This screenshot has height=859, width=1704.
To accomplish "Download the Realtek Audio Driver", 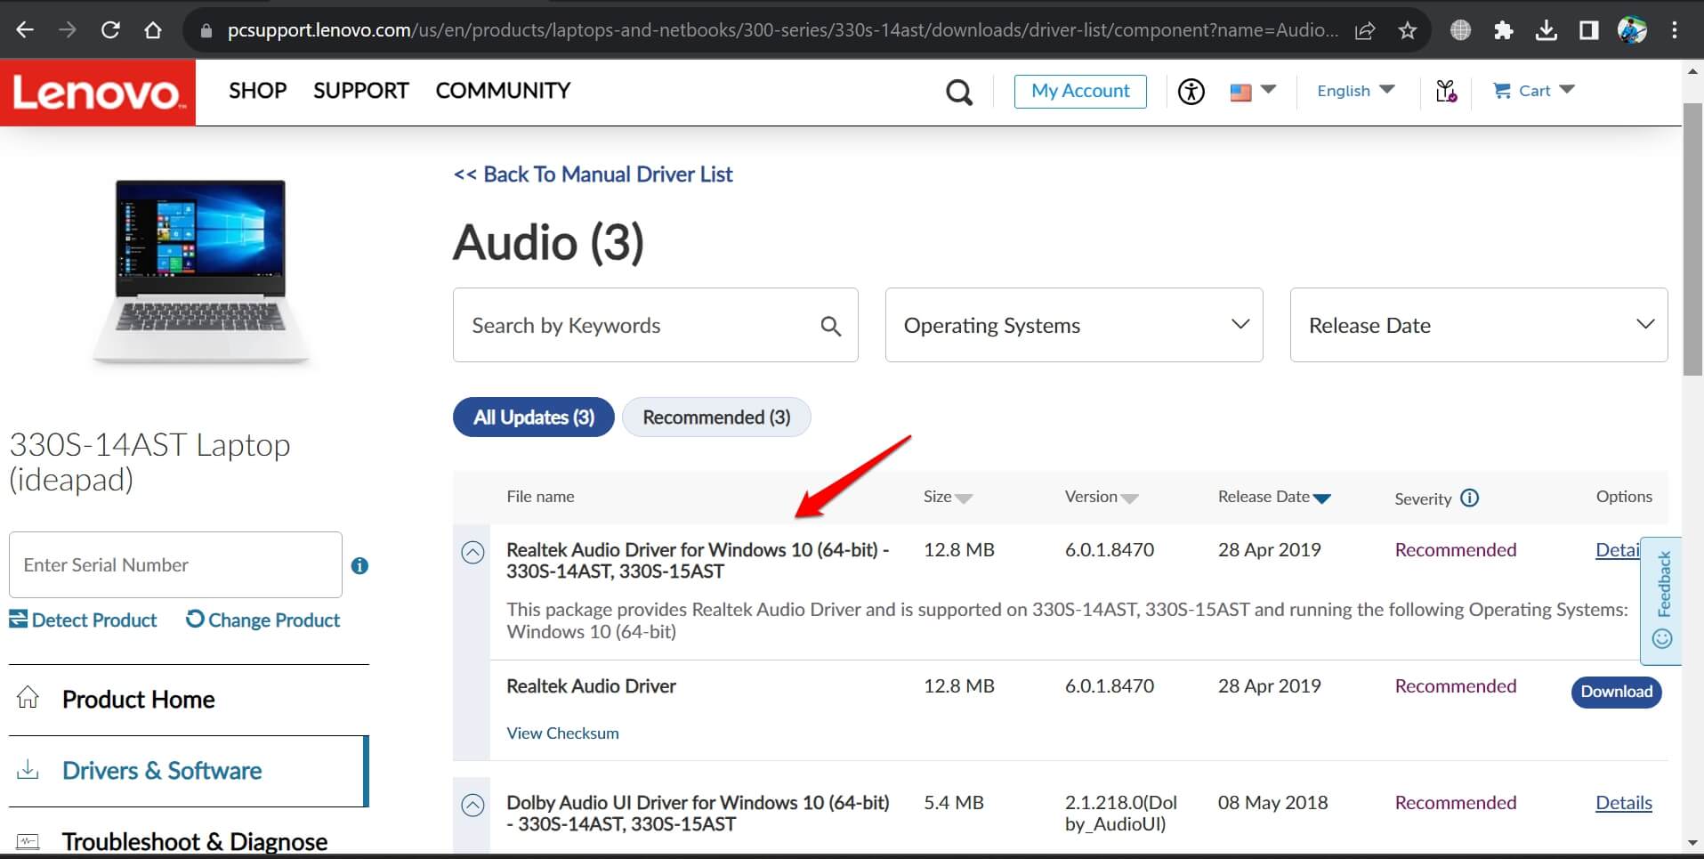I will pos(1615,692).
